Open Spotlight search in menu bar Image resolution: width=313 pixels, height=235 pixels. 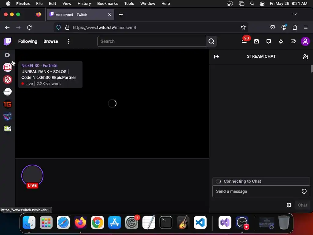click(252, 4)
